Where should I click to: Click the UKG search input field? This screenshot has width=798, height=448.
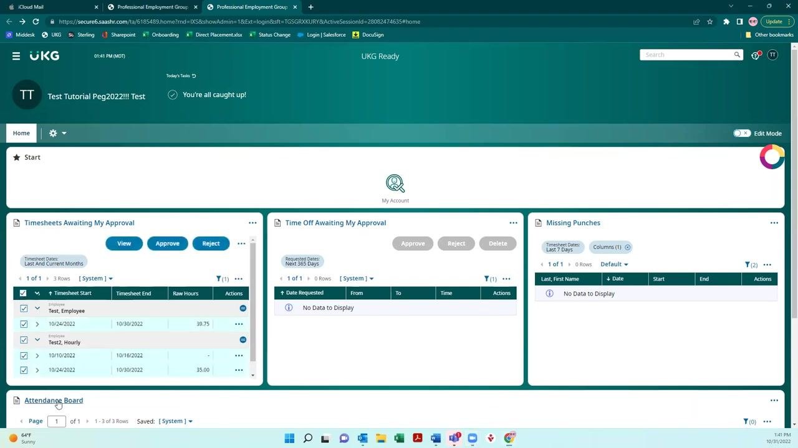click(687, 55)
